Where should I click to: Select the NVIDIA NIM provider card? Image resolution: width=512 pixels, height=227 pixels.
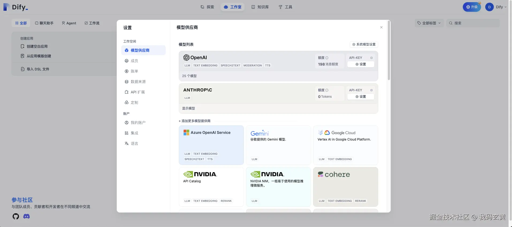[x=278, y=187]
